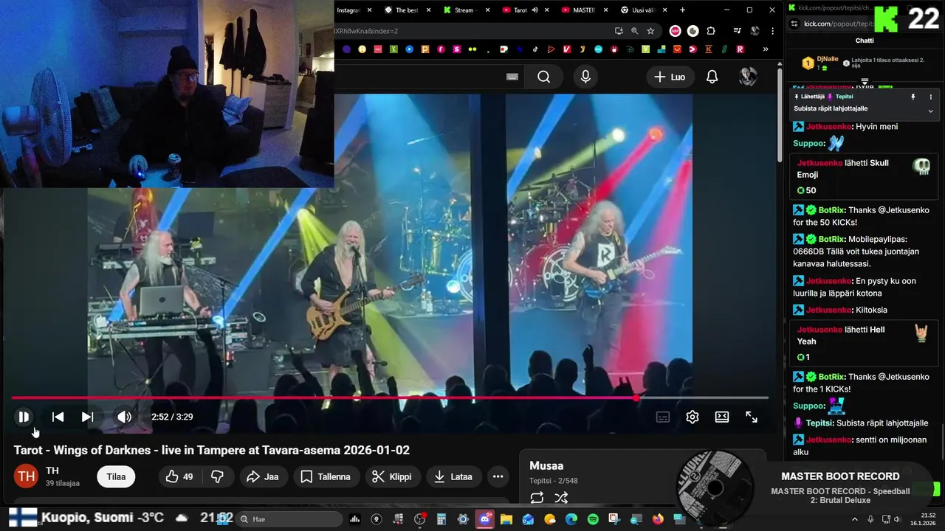Open the Luo create menu
The width and height of the screenshot is (945, 531).
670,77
